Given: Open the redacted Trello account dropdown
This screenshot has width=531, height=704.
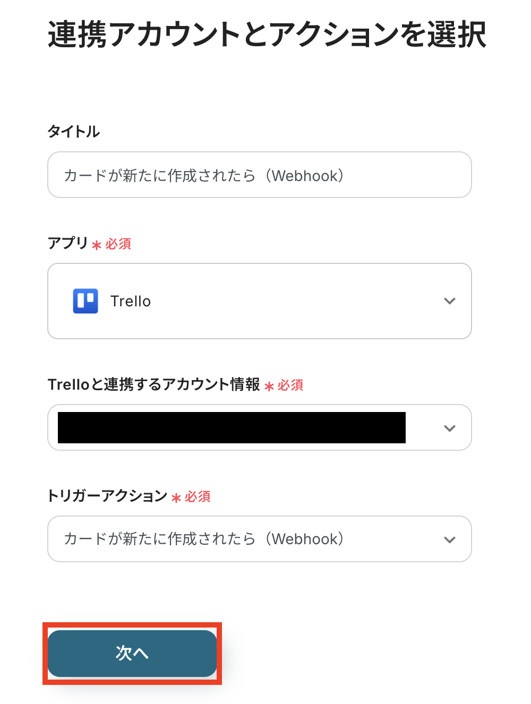Looking at the screenshot, I should tap(259, 427).
